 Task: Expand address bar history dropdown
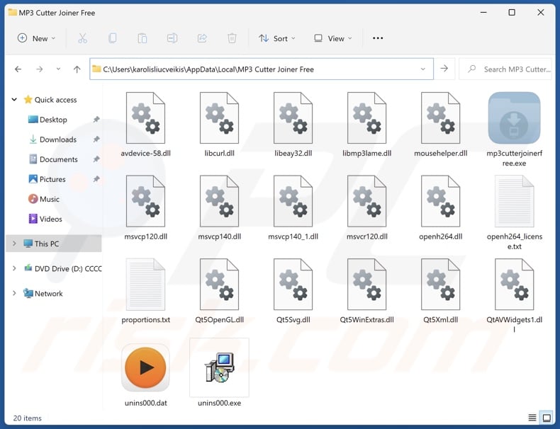pyautogui.click(x=423, y=69)
